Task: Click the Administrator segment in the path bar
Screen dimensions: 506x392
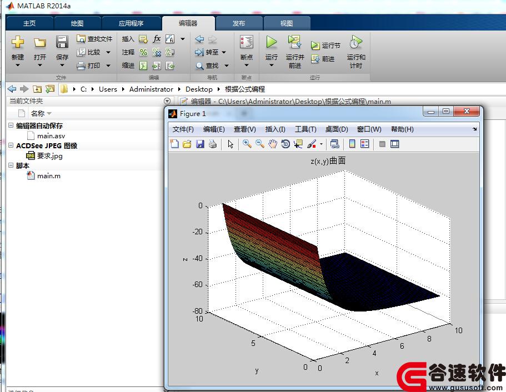Action: 151,89
